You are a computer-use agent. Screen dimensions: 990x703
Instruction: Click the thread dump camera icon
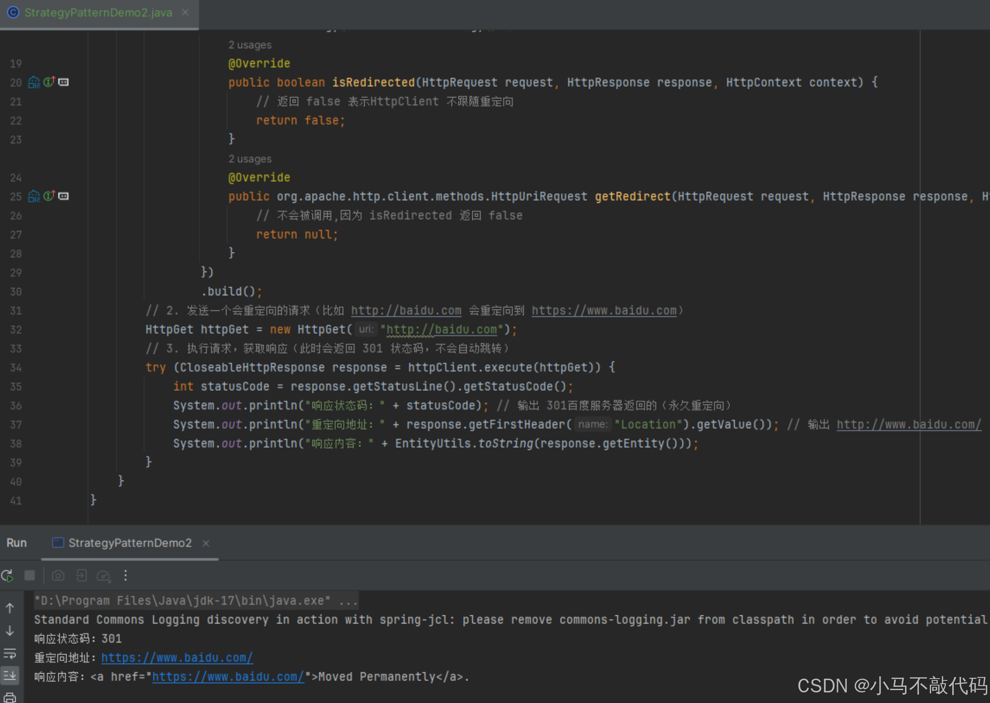[x=58, y=575]
